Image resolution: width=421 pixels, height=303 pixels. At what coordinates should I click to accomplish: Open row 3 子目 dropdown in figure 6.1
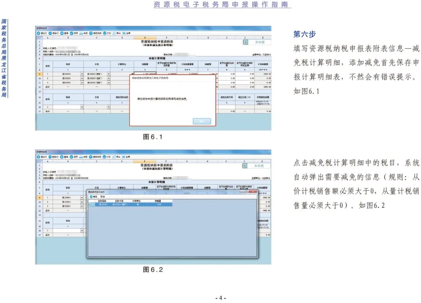[108, 82]
